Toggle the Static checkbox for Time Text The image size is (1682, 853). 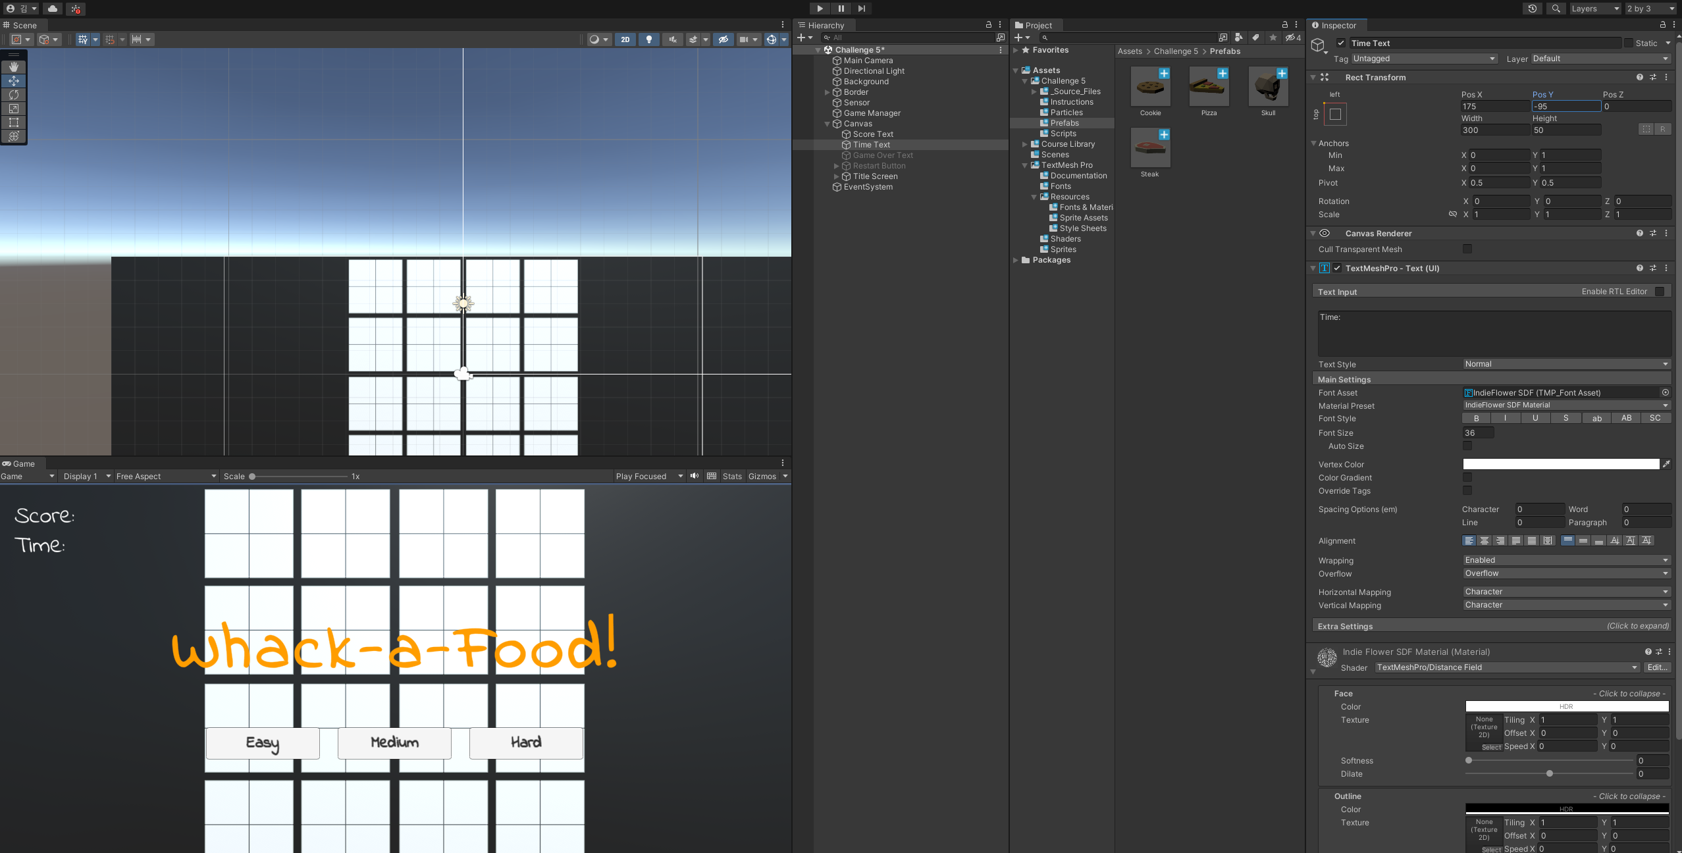pos(1628,43)
